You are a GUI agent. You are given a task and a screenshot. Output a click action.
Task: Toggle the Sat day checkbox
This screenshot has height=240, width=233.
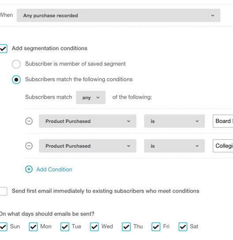[183, 227]
